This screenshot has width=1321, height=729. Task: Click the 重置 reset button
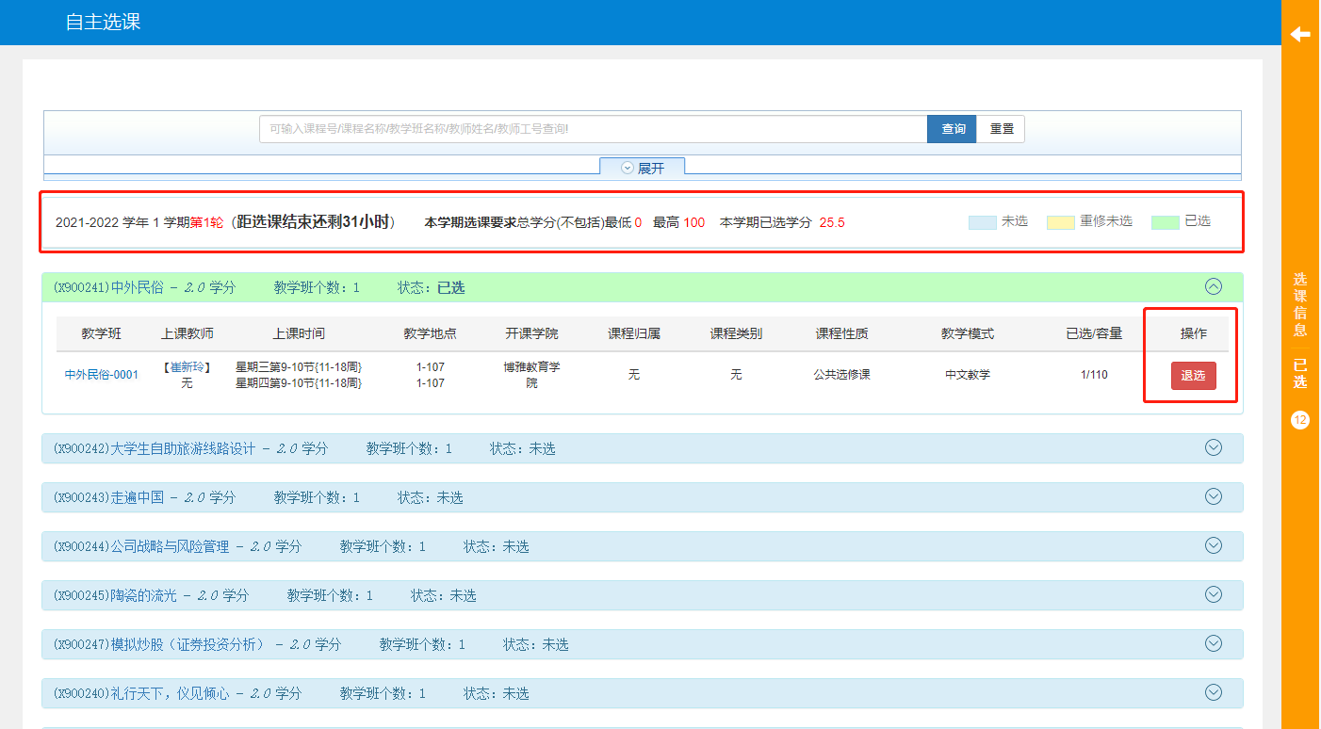[x=1002, y=129]
